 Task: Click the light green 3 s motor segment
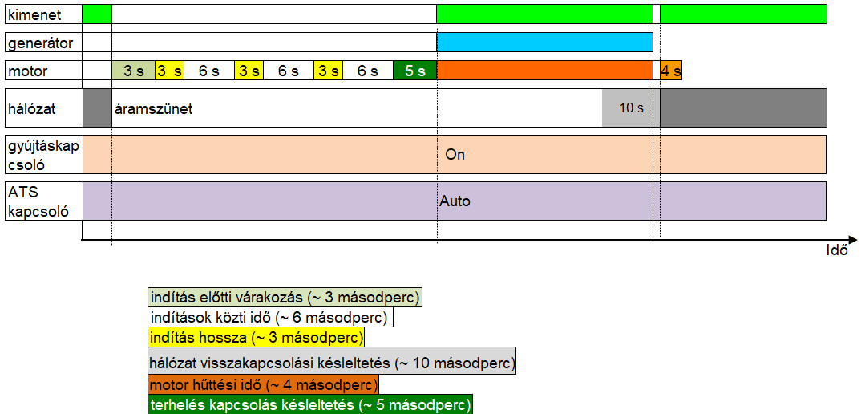tap(133, 71)
